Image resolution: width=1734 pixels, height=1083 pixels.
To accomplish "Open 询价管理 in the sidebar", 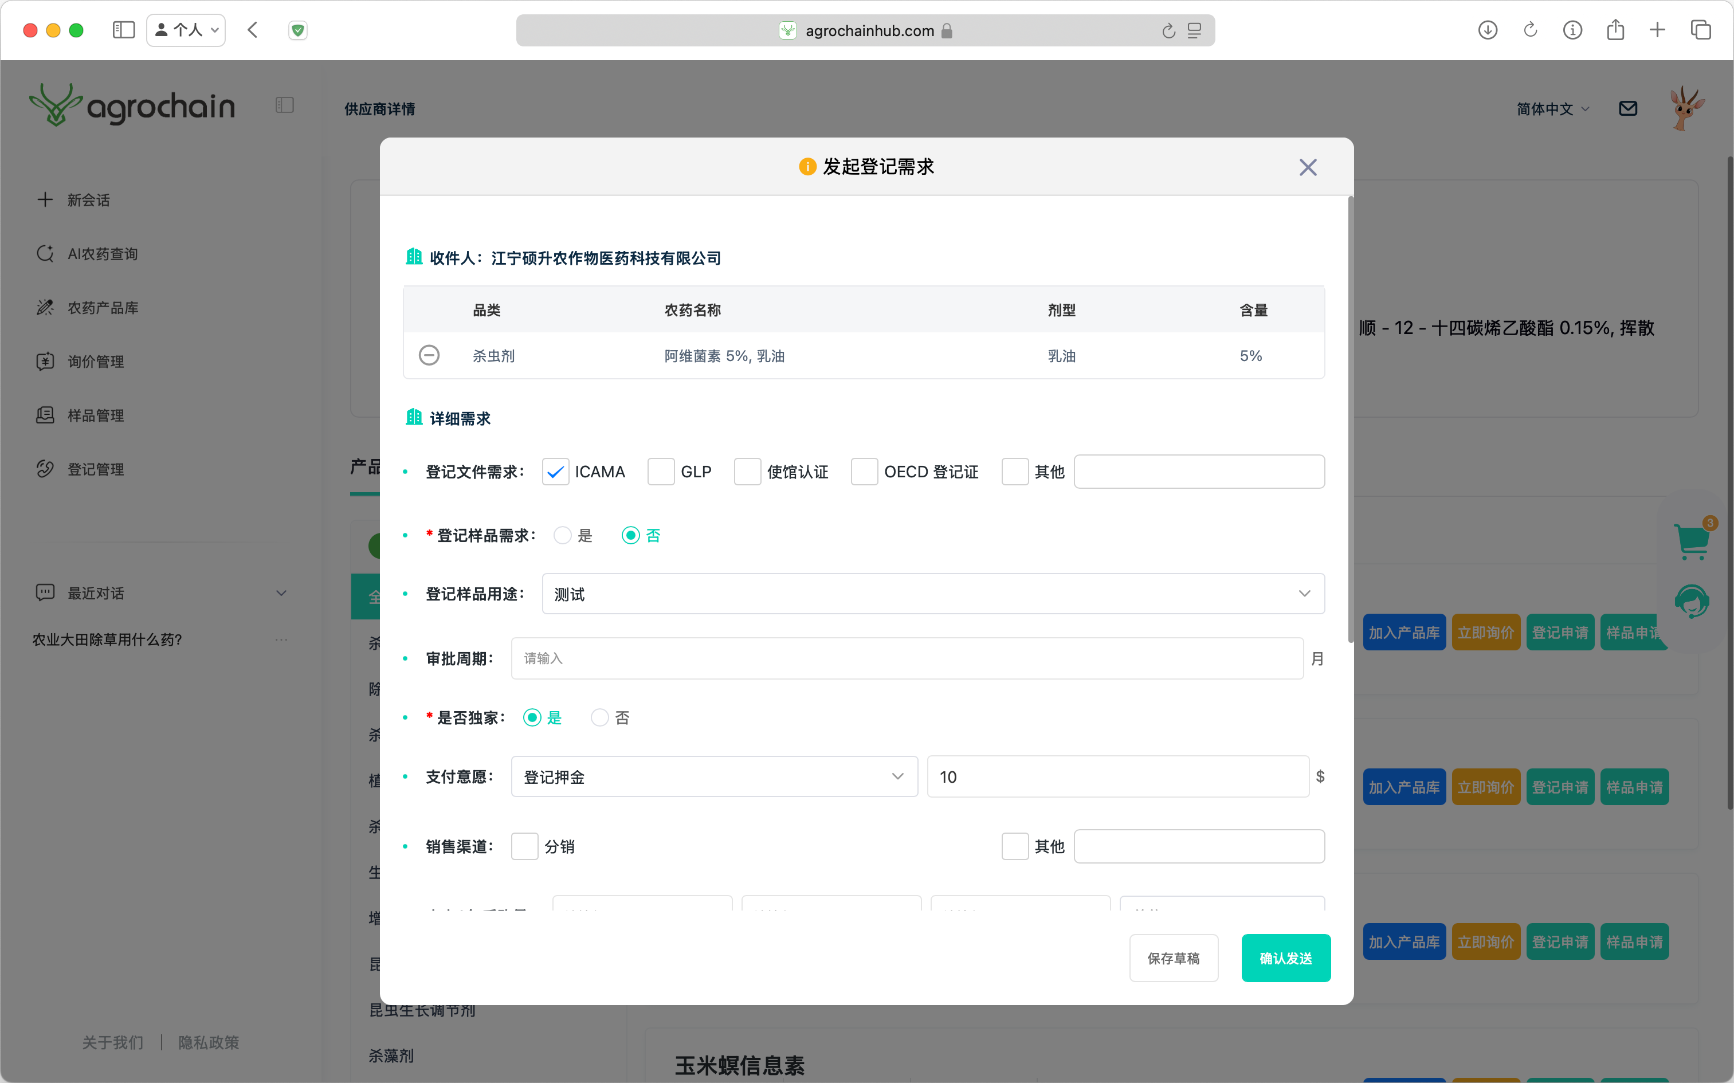I will click(95, 362).
